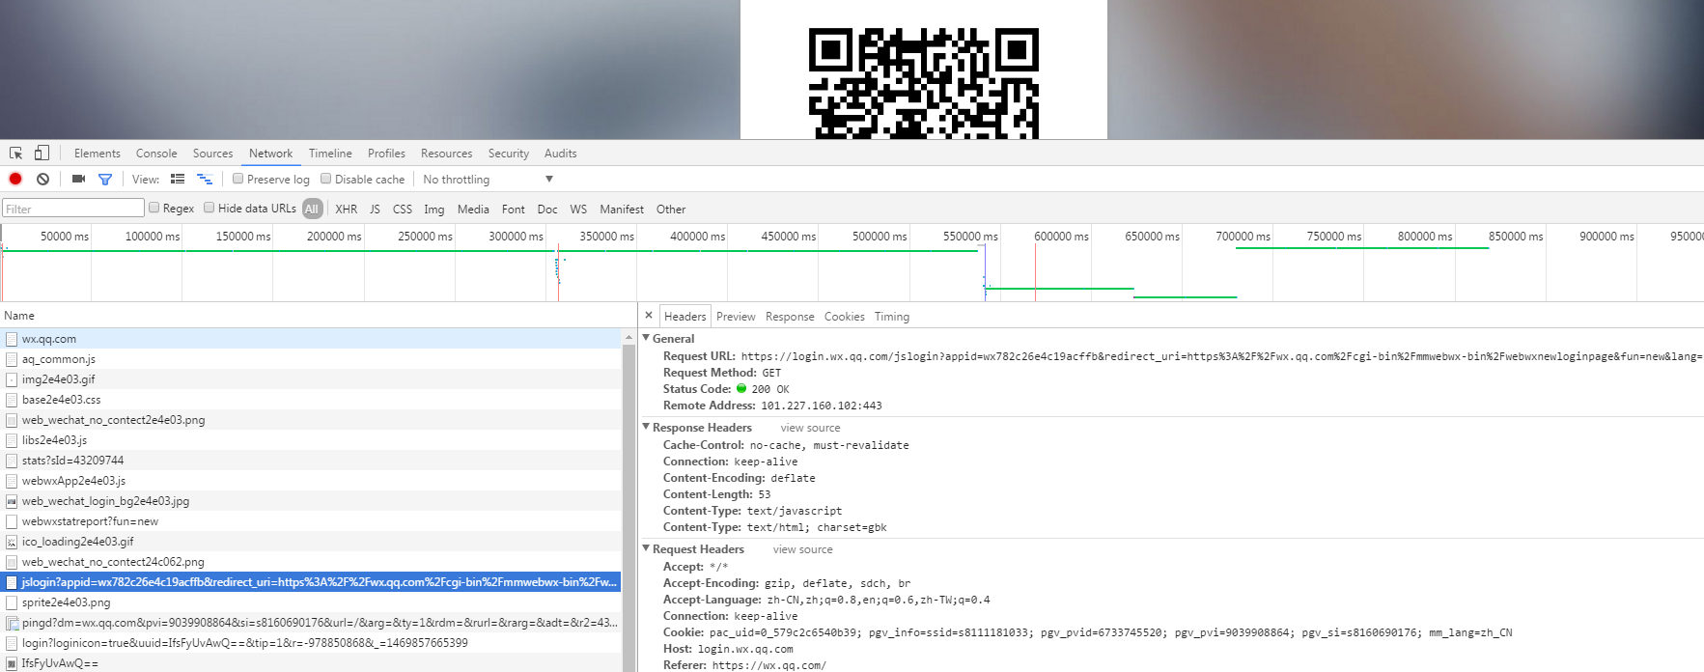Select the Headers tab
Viewport: 1704px width, 672px height.
(685, 317)
